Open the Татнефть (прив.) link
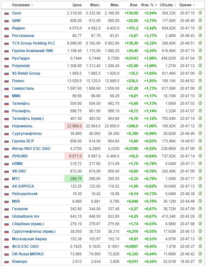The height and width of the screenshot is (266, 206). click(x=28, y=118)
